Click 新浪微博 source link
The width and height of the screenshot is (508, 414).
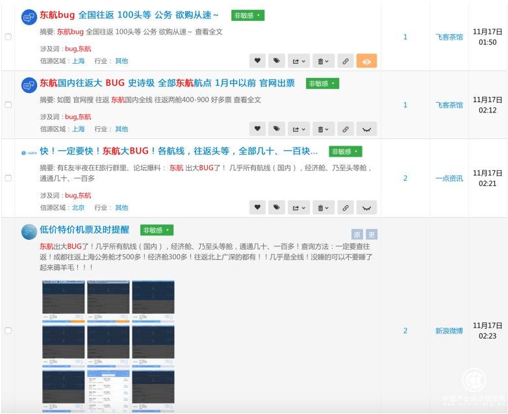click(449, 331)
